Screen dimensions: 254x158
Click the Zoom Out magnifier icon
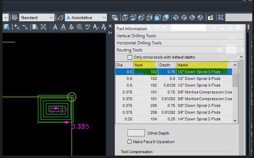[x=24, y=27]
